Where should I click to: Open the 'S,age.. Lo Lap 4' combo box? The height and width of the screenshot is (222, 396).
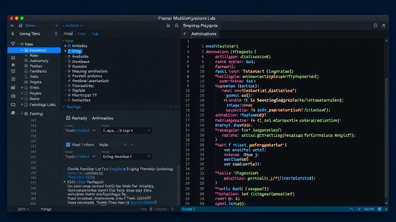click(126, 130)
